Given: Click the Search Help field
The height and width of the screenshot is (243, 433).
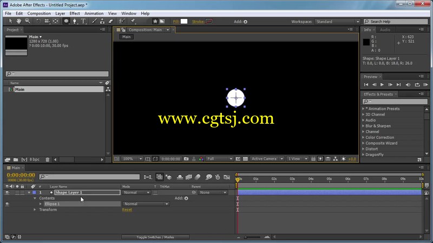Looking at the screenshot, I should pos(396,22).
